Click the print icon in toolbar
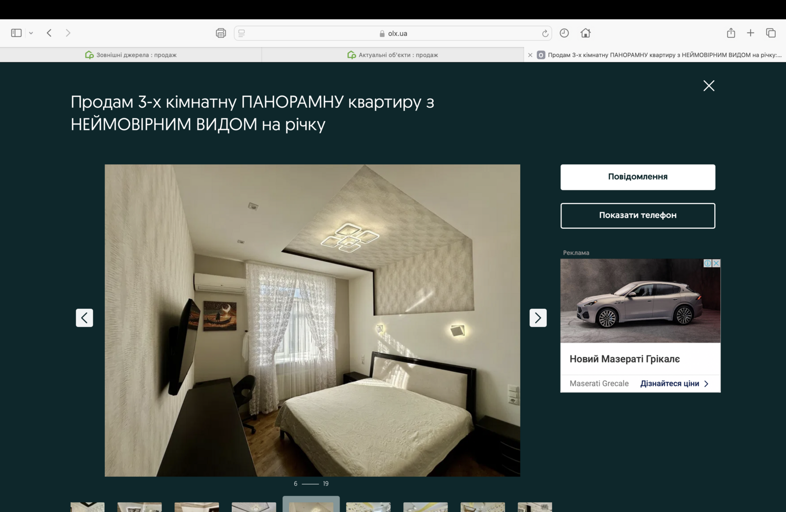Viewport: 786px width, 512px height. (x=221, y=33)
